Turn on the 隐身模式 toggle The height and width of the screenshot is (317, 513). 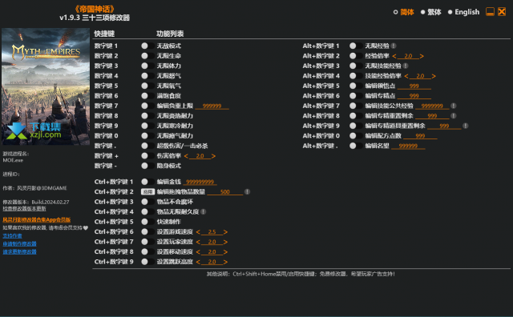(147, 166)
